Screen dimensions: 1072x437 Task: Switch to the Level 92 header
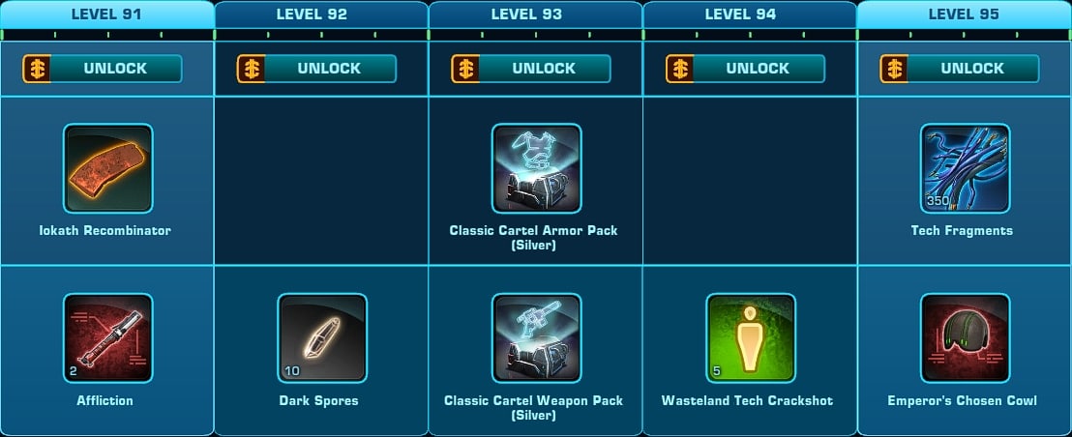(x=321, y=15)
